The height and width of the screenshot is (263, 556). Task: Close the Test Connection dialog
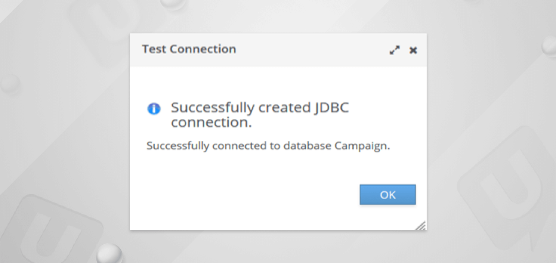413,50
